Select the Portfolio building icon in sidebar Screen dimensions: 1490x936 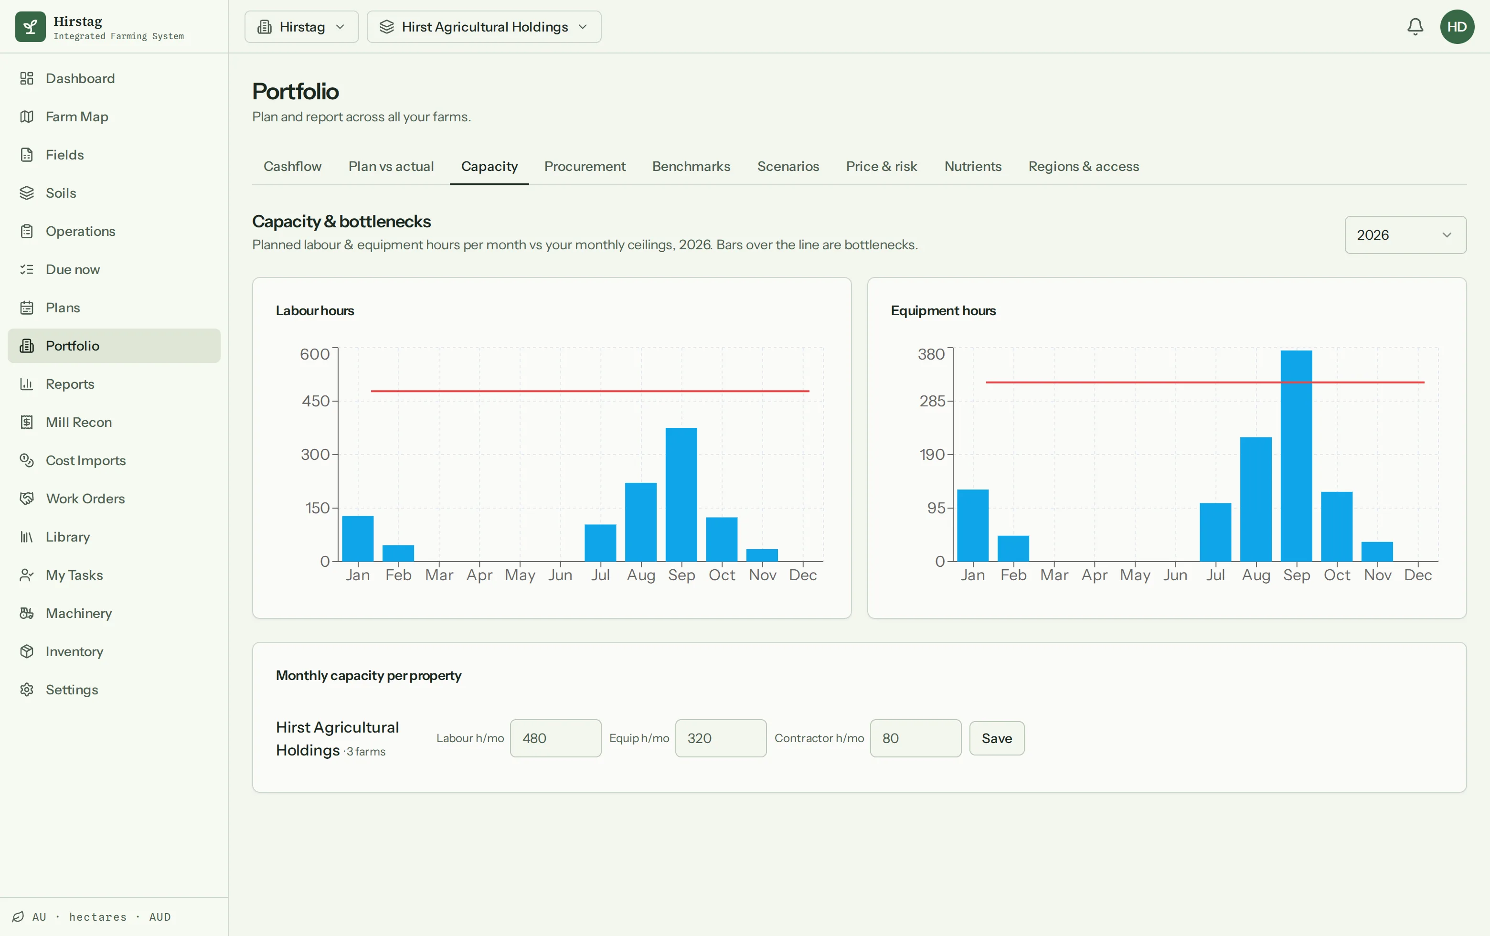pos(27,346)
